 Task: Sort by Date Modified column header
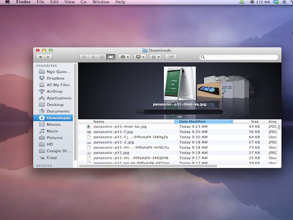pos(203,121)
